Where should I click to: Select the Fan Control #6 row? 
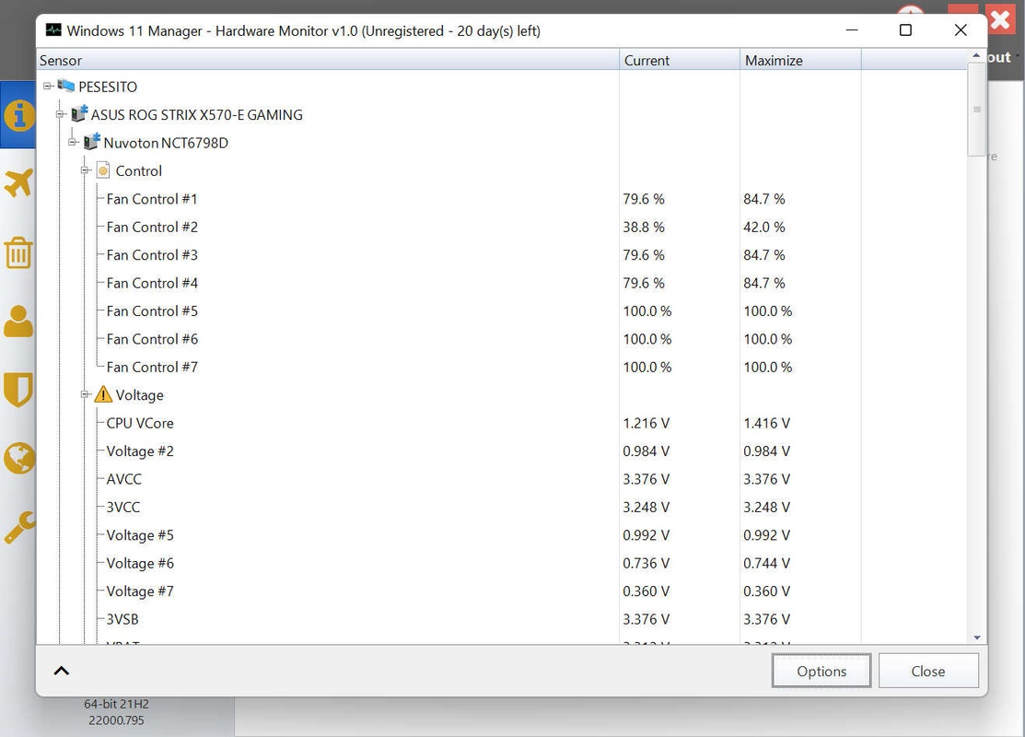(x=502, y=339)
